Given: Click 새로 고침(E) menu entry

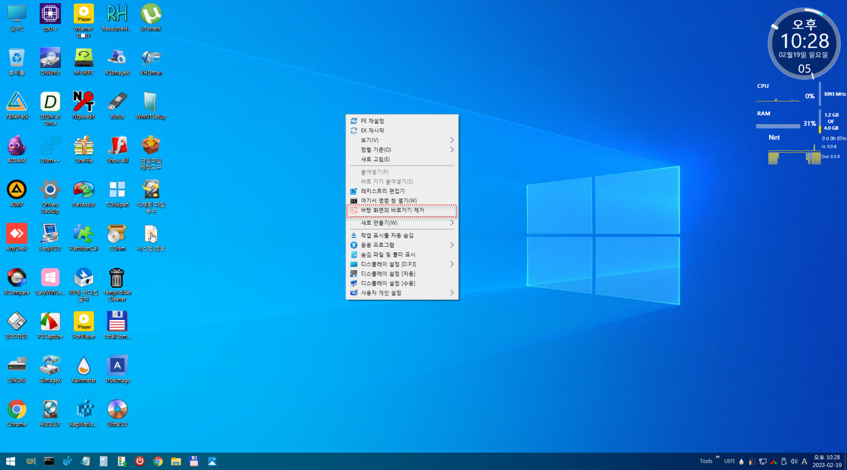Looking at the screenshot, I should pos(402,159).
